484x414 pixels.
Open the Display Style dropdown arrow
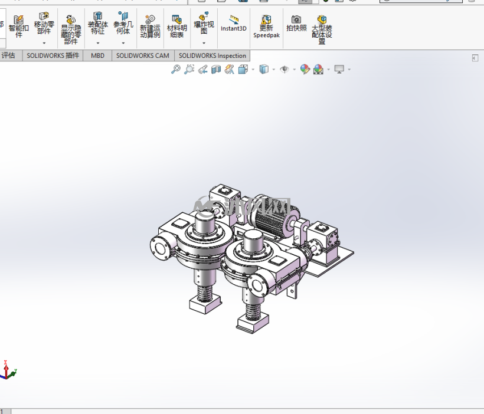pyautogui.click(x=274, y=70)
